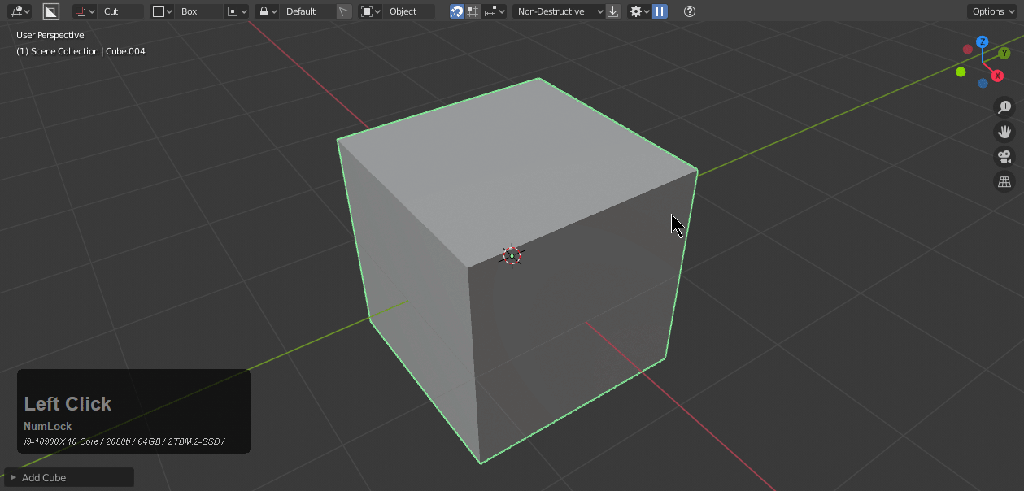Screen dimensions: 1024x491
Task: Open the BoxCutter settings gear icon
Action: [x=638, y=11]
